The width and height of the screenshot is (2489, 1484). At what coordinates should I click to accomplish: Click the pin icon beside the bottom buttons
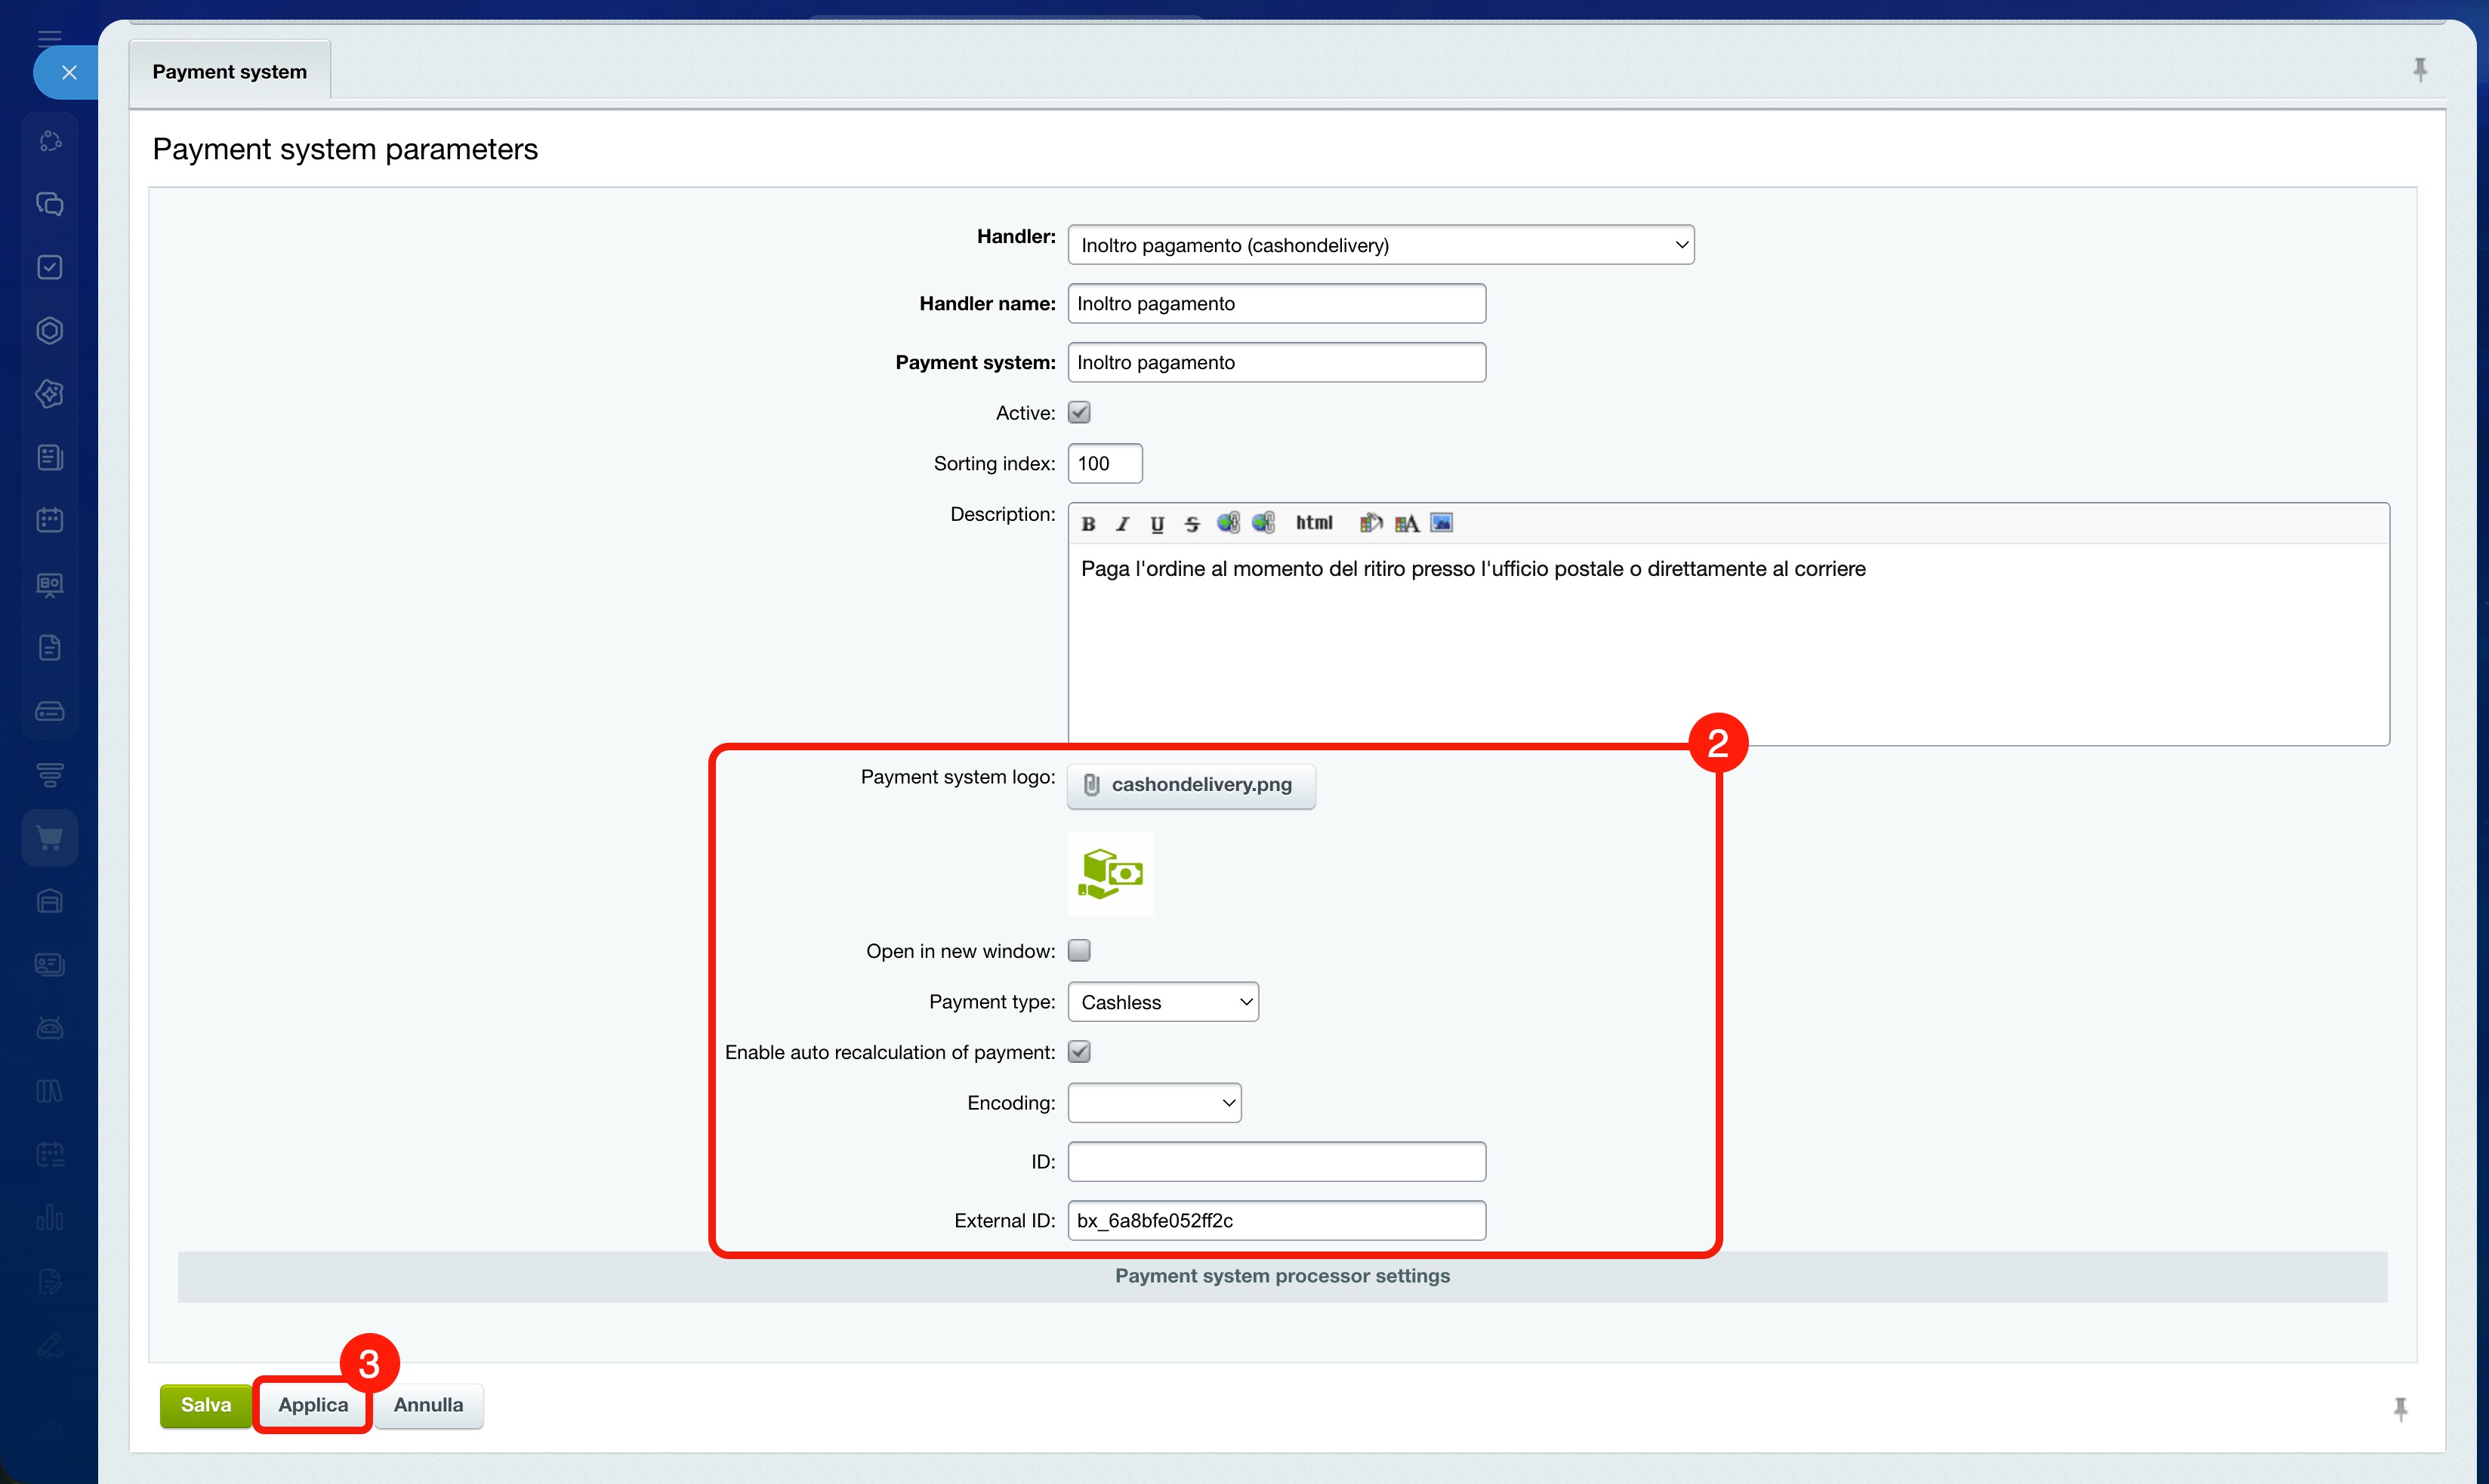[2400, 1409]
